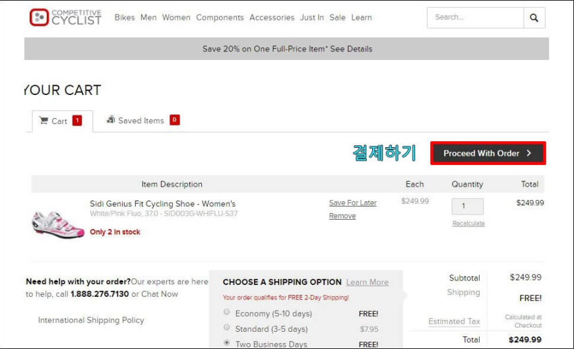Click the search magnifier icon
The width and height of the screenshot is (574, 349).
534,18
